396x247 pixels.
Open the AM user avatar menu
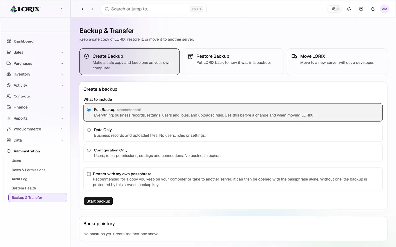point(384,9)
